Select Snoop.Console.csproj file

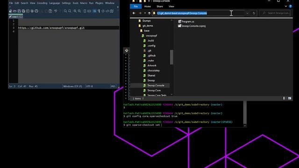[x=192, y=26]
